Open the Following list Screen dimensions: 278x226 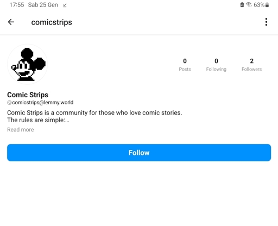coord(216,65)
